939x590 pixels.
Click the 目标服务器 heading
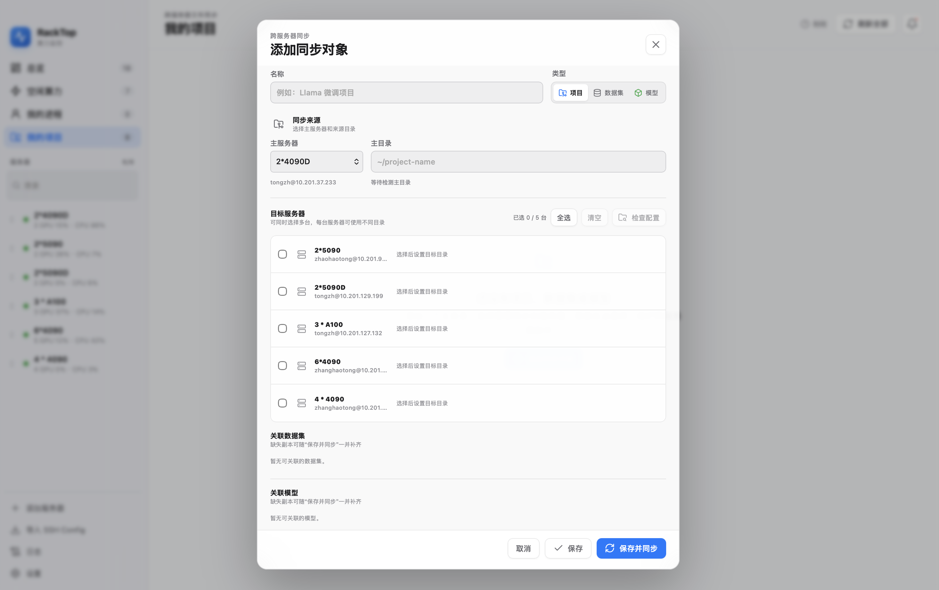pyautogui.click(x=287, y=214)
